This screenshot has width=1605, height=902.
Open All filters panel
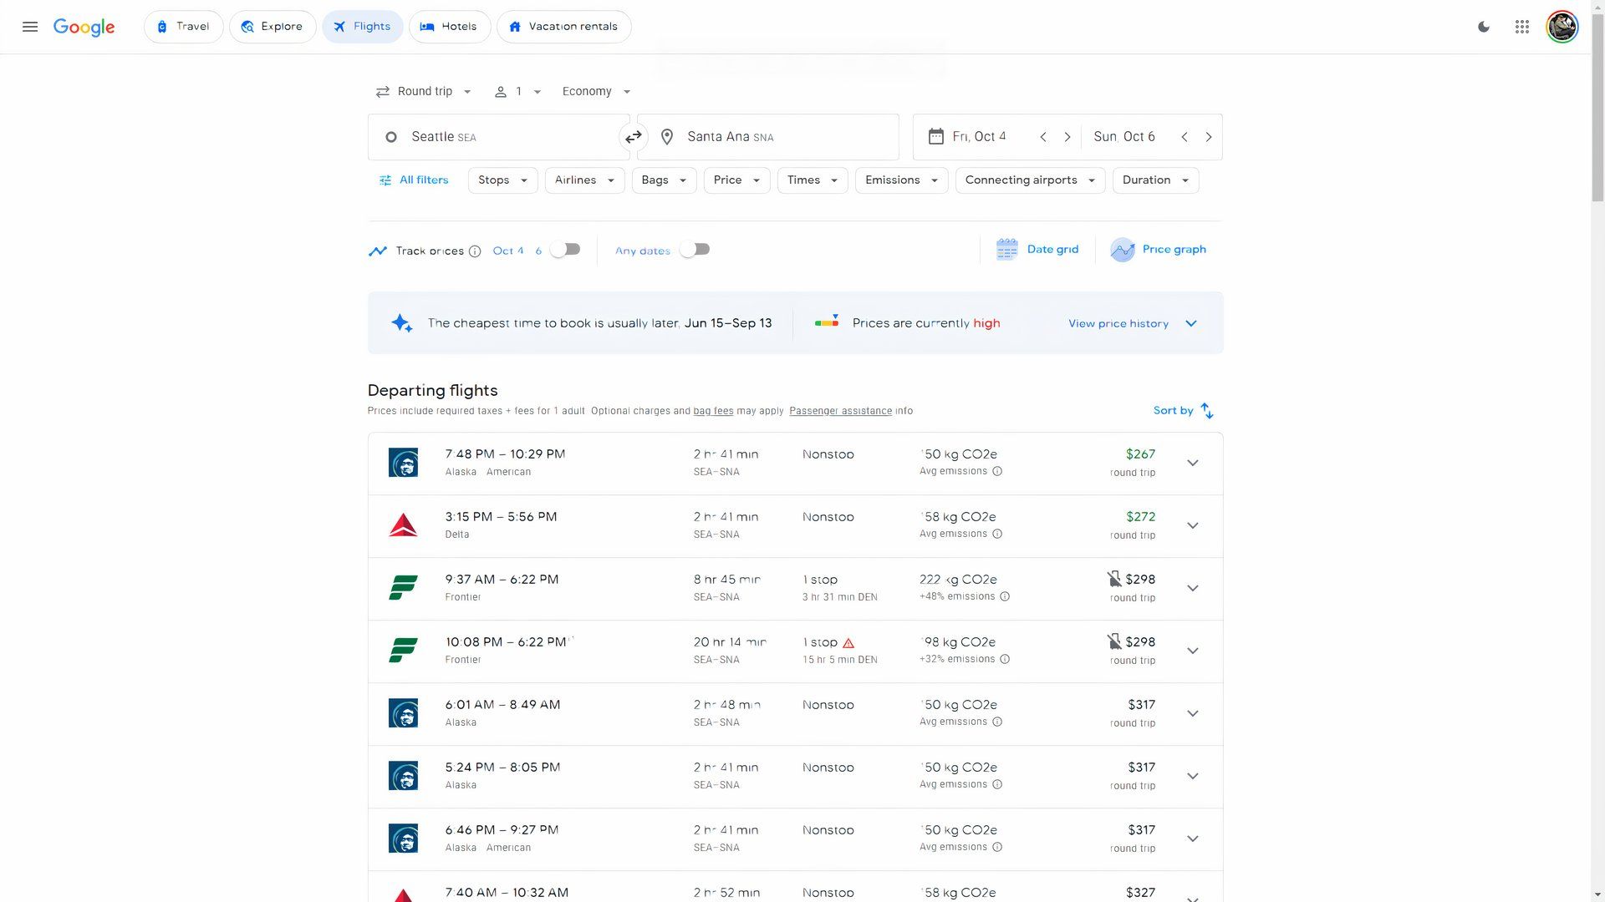[414, 180]
